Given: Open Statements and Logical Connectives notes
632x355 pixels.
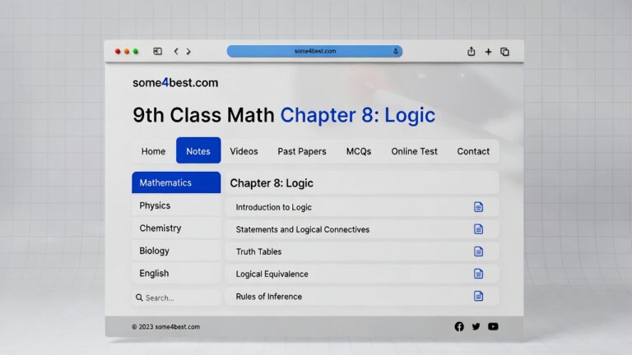Looking at the screenshot, I should [362, 229].
